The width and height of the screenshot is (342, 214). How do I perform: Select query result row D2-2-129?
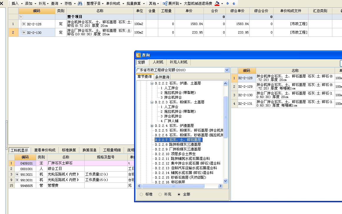click(286, 87)
